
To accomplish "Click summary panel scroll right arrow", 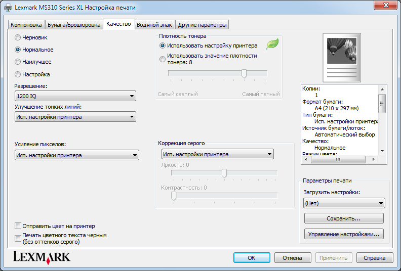I will coord(373,159).
